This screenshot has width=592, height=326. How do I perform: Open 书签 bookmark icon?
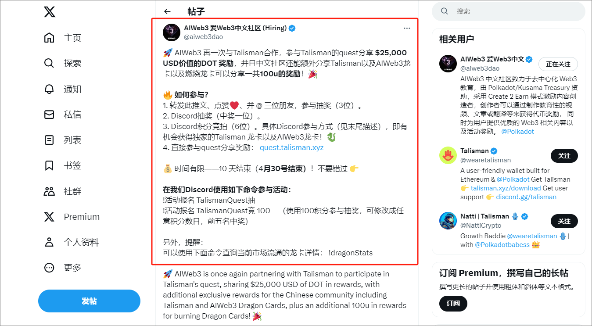coord(49,165)
